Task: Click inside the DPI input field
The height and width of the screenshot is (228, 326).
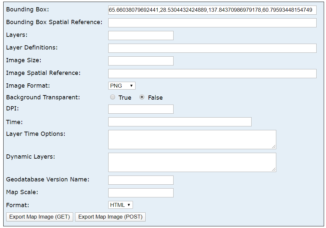Action: [141, 109]
